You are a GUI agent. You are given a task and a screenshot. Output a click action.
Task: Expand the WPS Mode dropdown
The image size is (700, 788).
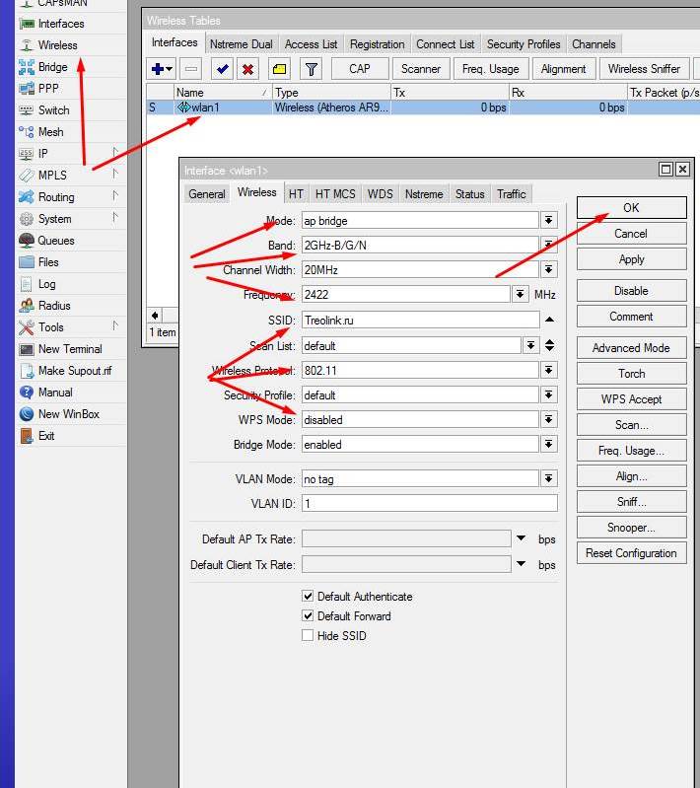click(549, 420)
